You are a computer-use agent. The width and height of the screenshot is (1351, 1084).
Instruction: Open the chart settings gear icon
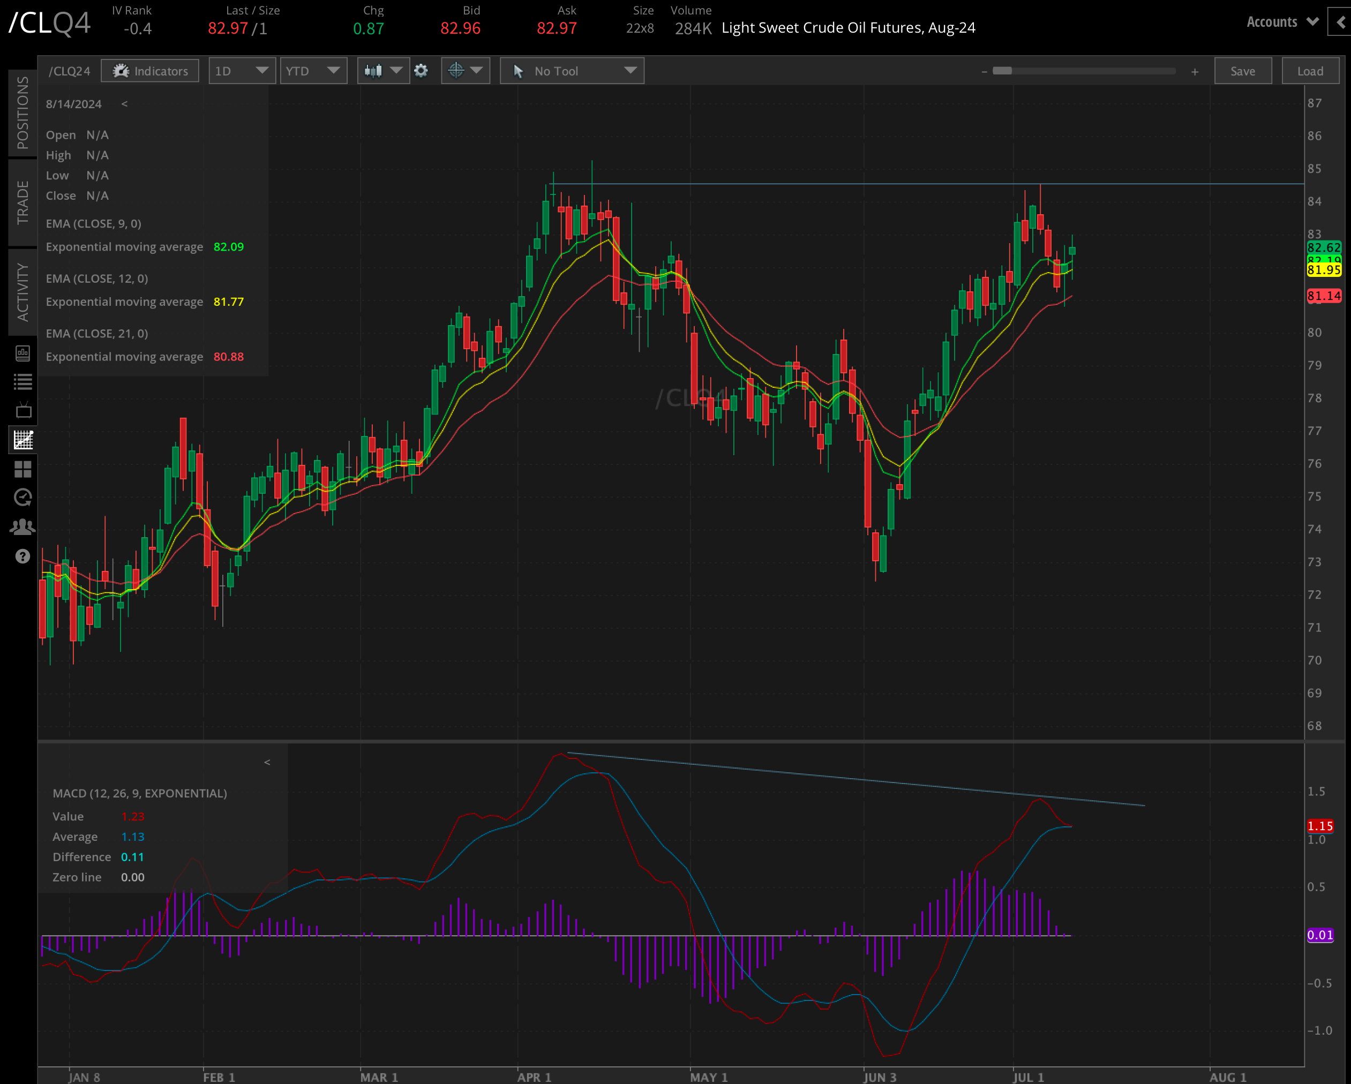click(x=421, y=70)
